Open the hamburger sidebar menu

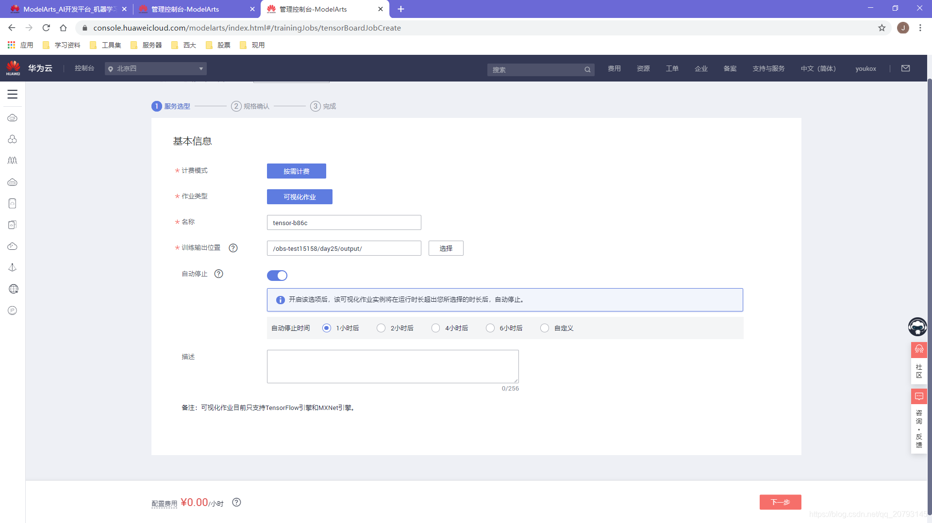pos(13,94)
